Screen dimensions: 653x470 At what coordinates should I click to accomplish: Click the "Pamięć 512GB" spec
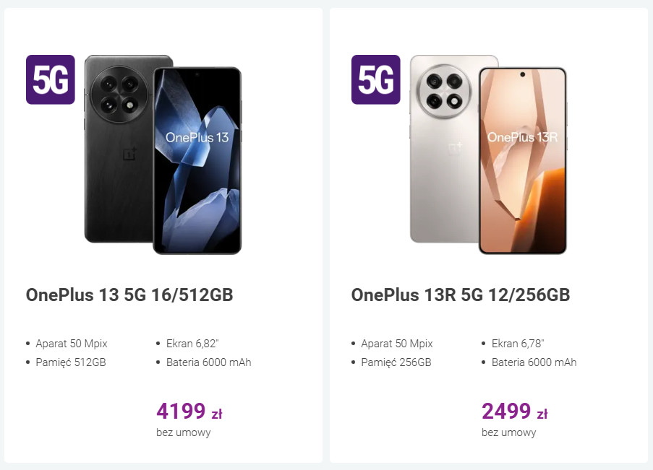coord(71,362)
